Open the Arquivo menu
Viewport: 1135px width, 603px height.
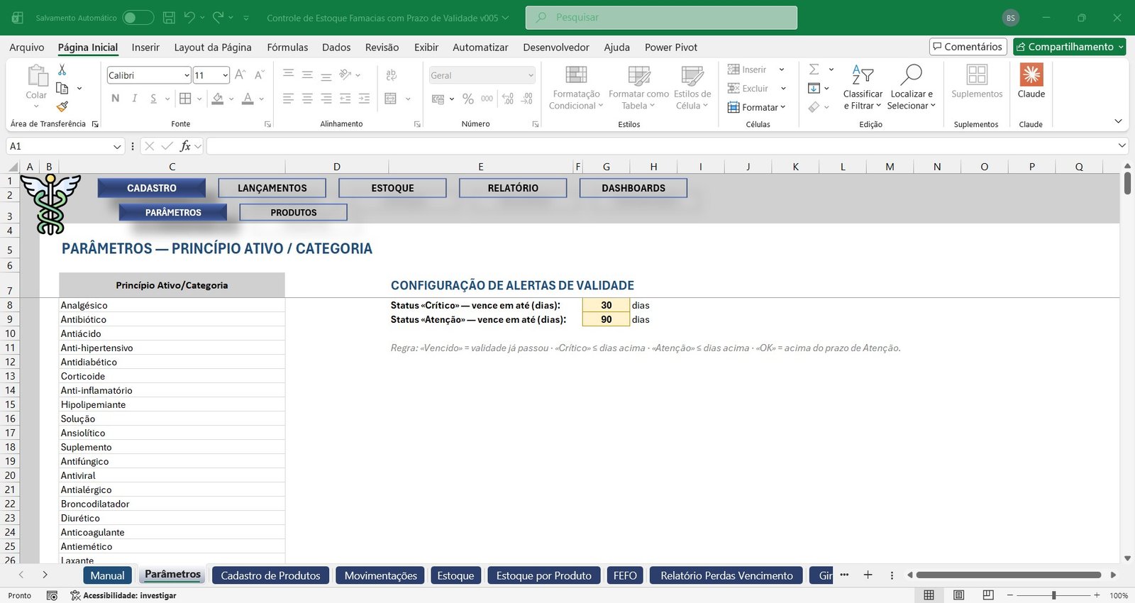pos(27,48)
